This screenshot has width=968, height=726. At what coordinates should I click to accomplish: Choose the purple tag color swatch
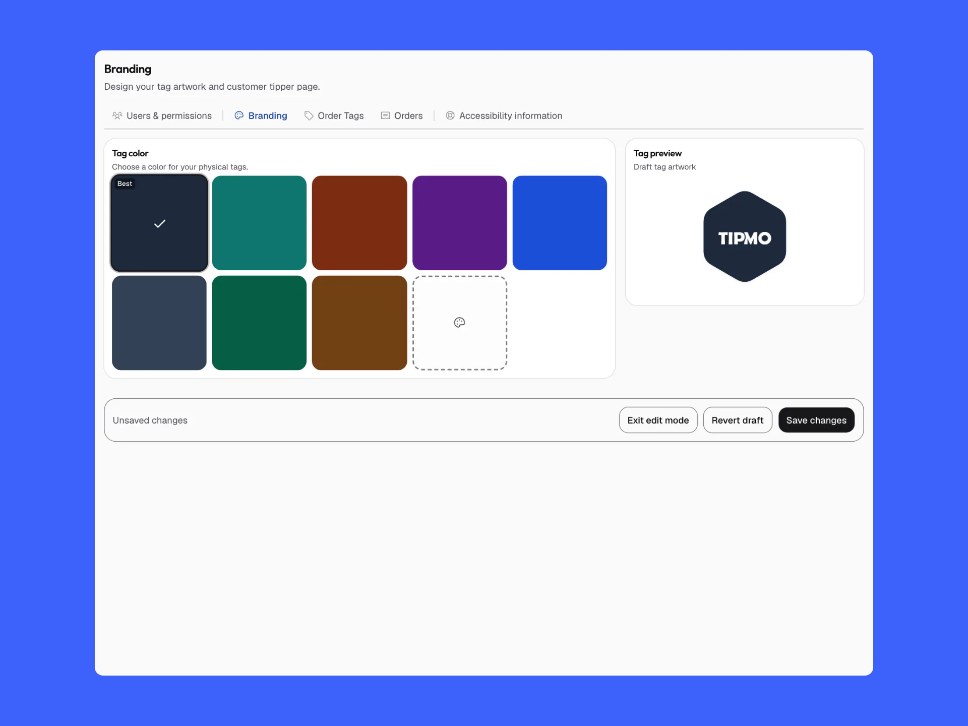coord(459,223)
